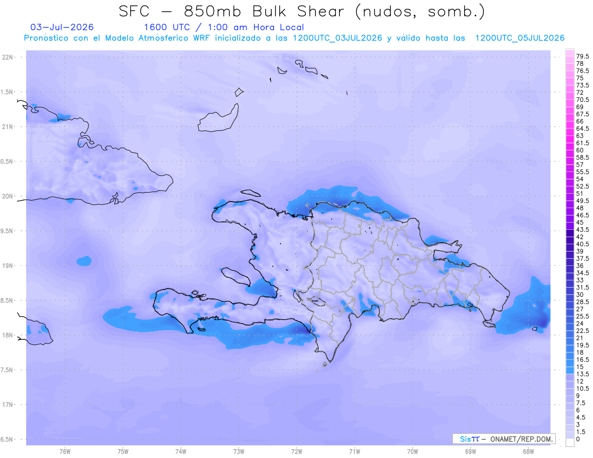Click the longitude label "70W"

click(x=413, y=451)
